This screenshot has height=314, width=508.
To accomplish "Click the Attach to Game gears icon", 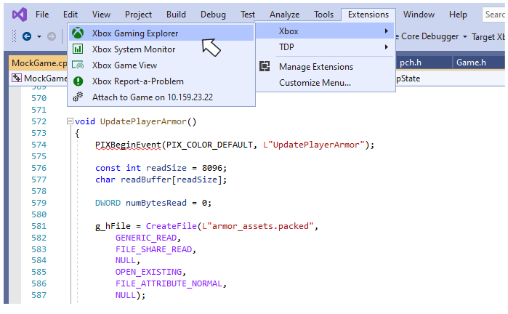I will coord(78,97).
